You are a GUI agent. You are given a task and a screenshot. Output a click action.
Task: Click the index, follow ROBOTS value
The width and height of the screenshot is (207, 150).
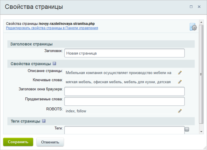coord(76,111)
